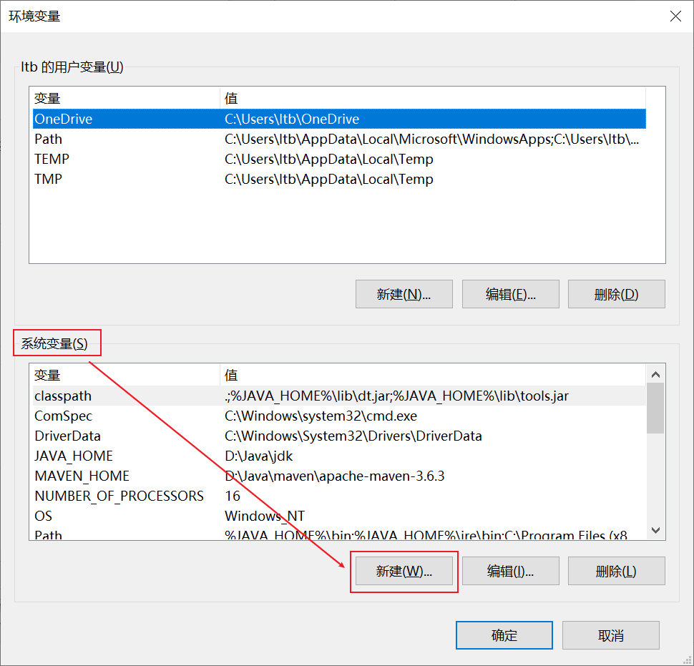Click 编辑(E)... for user variables

pos(510,294)
